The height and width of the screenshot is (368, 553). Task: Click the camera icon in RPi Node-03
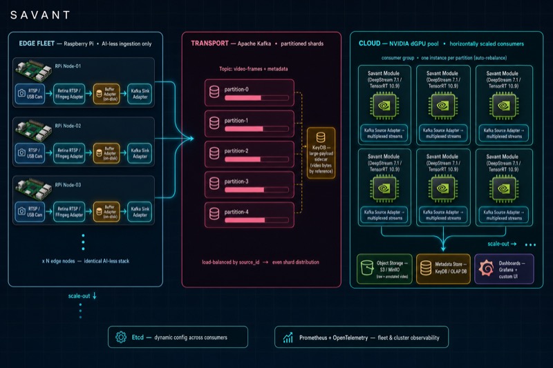pyautogui.click(x=21, y=211)
